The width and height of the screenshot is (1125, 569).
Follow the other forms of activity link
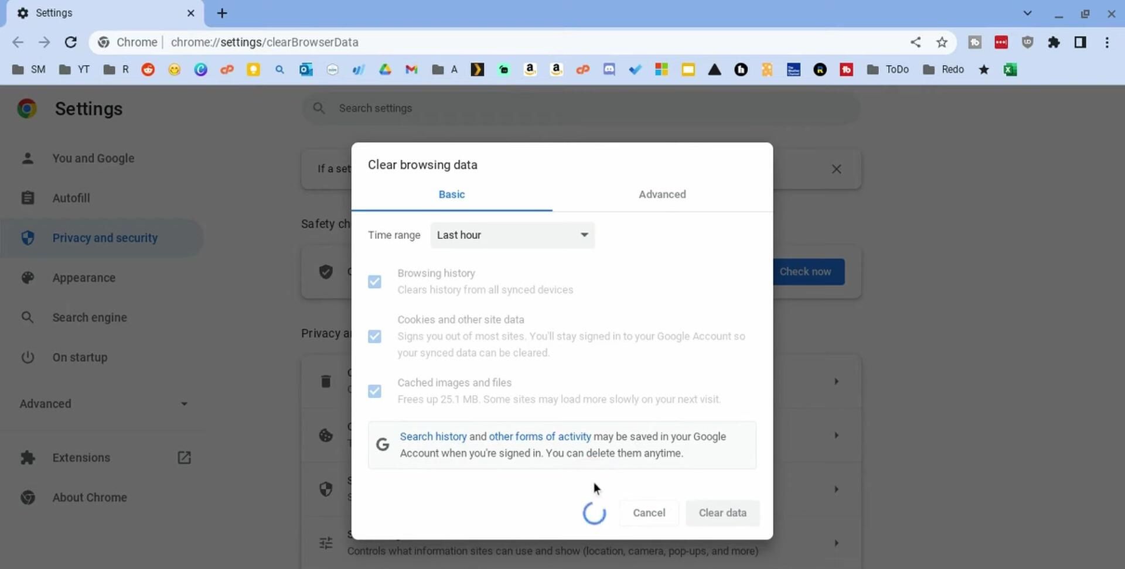click(x=540, y=437)
